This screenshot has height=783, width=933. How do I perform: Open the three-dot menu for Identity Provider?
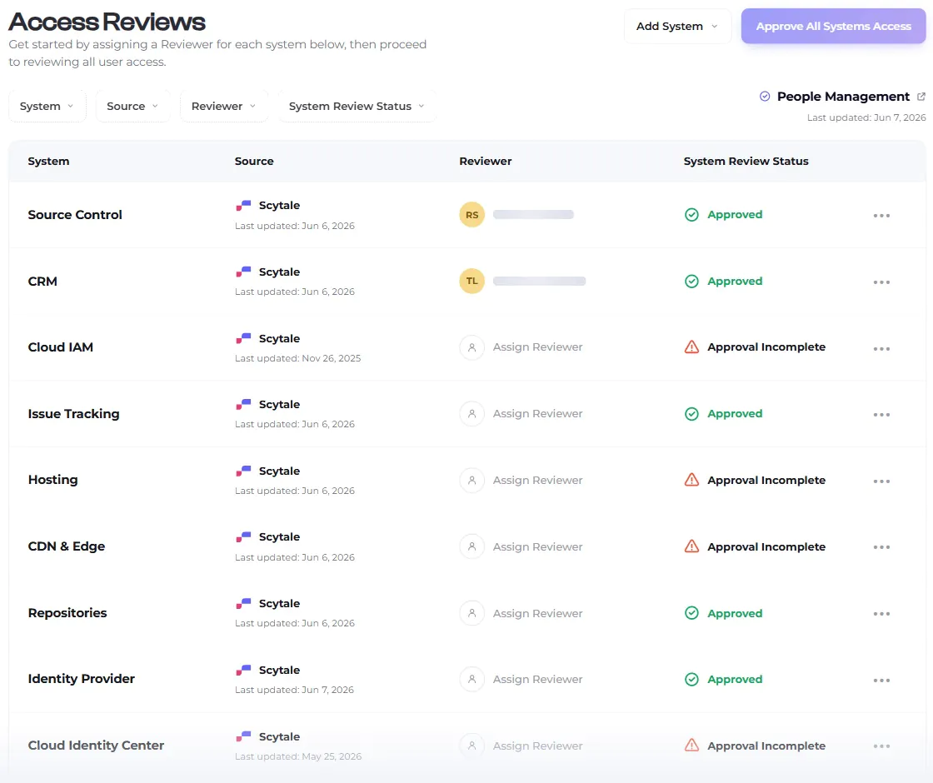[881, 680]
